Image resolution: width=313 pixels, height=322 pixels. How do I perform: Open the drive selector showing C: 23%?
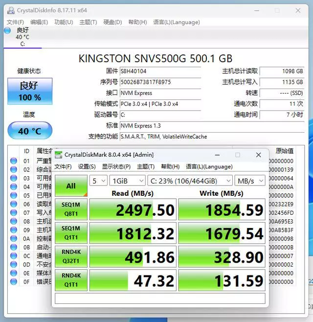point(190,181)
